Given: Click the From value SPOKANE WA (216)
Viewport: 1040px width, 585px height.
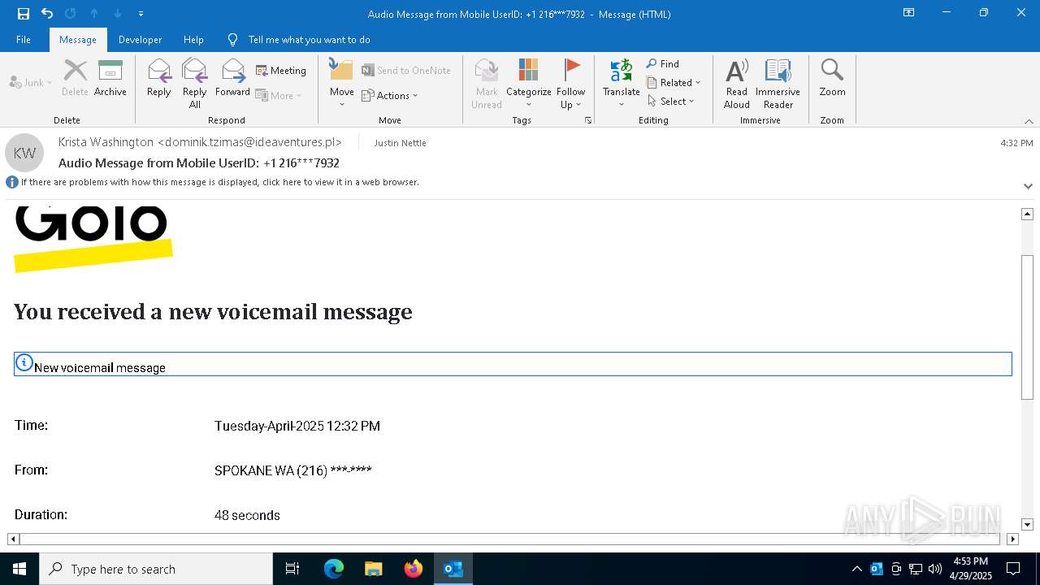Looking at the screenshot, I should click(x=293, y=470).
